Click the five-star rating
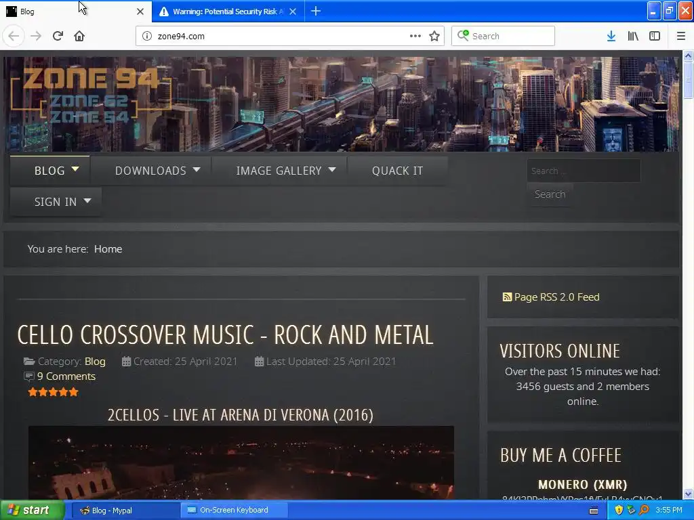 tap(53, 392)
